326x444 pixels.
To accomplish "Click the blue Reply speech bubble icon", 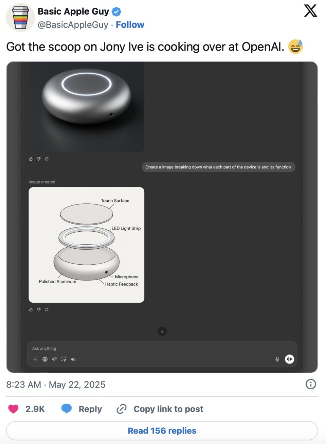I will (67, 409).
